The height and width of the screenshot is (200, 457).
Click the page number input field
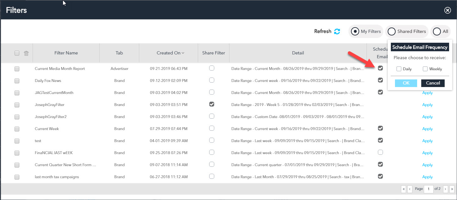coord(429,189)
